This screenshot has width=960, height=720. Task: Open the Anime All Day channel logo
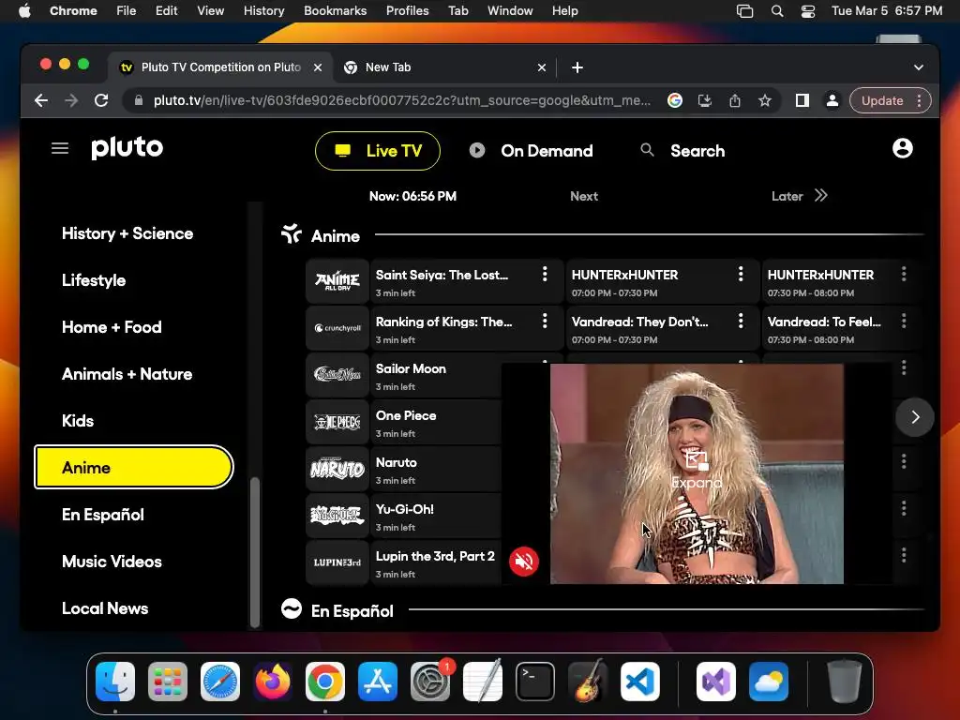tap(337, 281)
